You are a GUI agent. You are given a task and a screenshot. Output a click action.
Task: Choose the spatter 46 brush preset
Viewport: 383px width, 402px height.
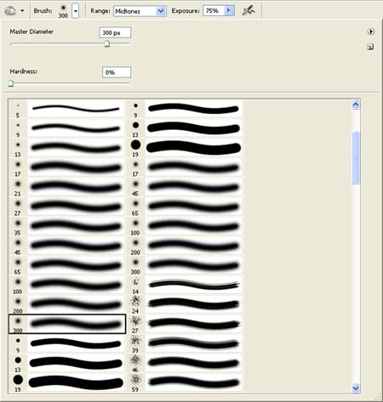point(185,363)
